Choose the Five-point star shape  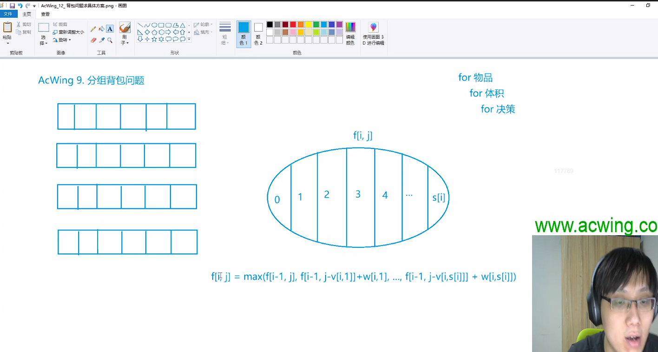tap(154, 39)
